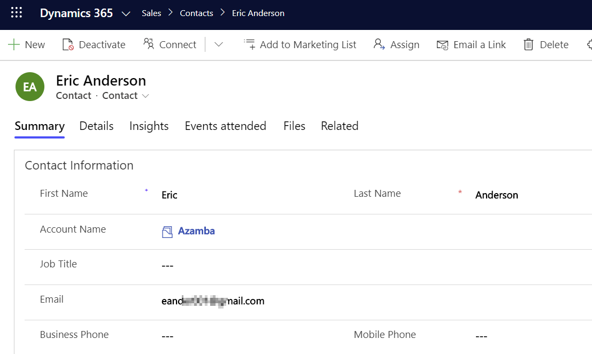The height and width of the screenshot is (354, 592).
Task: Click the Email a Link label
Action: point(480,44)
